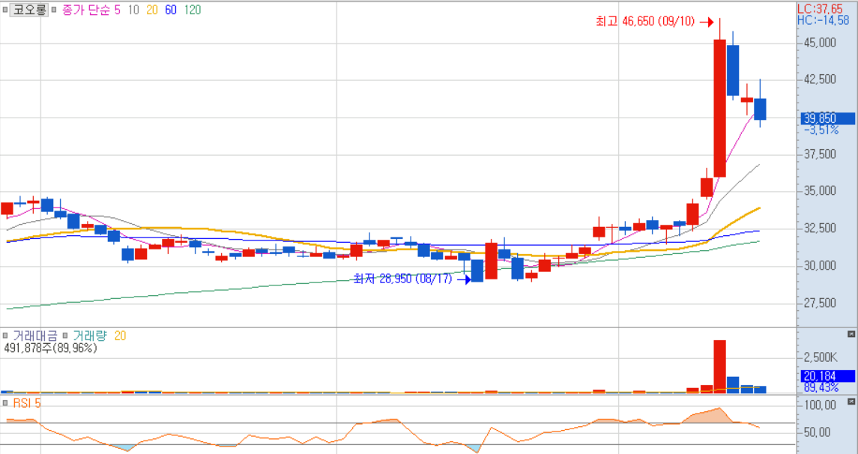The width and height of the screenshot is (858, 454).
Task: Click the 32,500 price axis label
Action: coord(820,228)
